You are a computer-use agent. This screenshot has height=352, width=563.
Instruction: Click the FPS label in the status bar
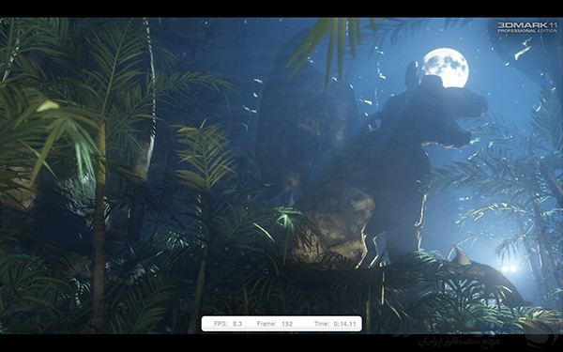[221, 324]
